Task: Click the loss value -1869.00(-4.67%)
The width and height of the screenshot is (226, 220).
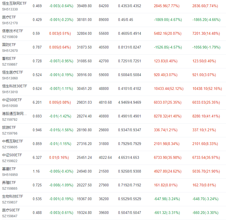Action: (168, 20)
